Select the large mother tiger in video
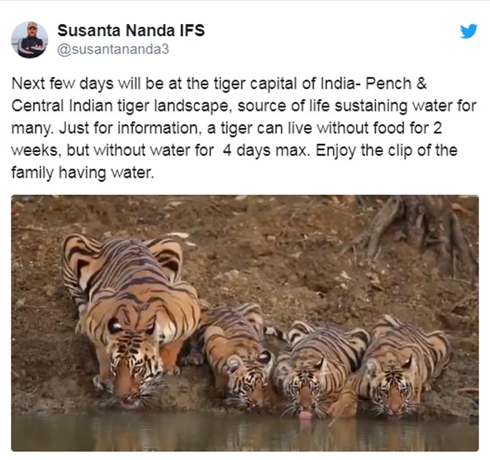Image resolution: width=490 pixels, height=460 pixels. (130, 318)
